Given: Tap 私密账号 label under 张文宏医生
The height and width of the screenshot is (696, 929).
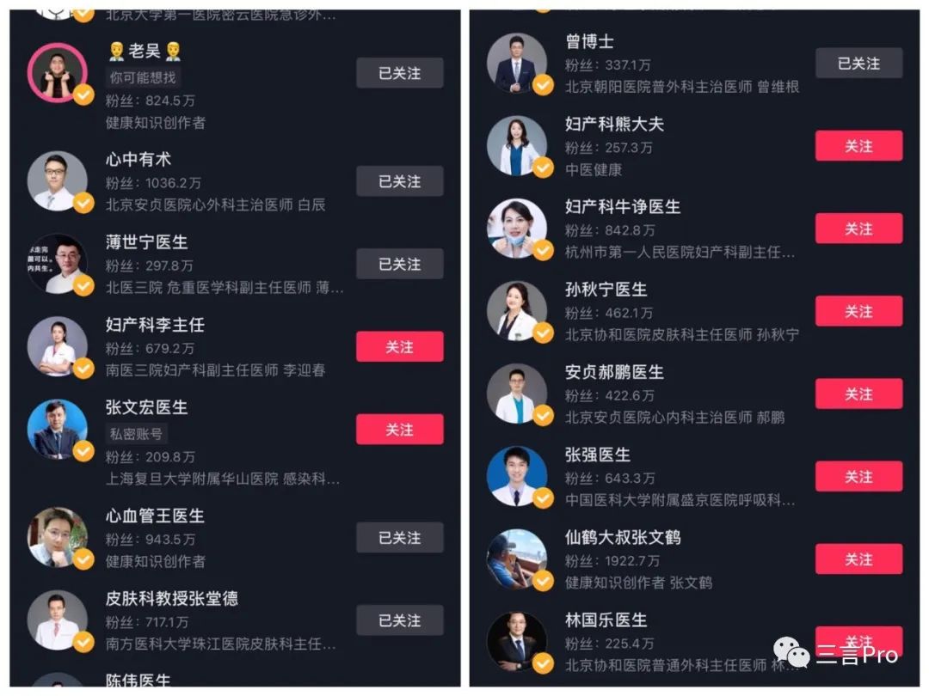Looking at the screenshot, I should click(136, 434).
